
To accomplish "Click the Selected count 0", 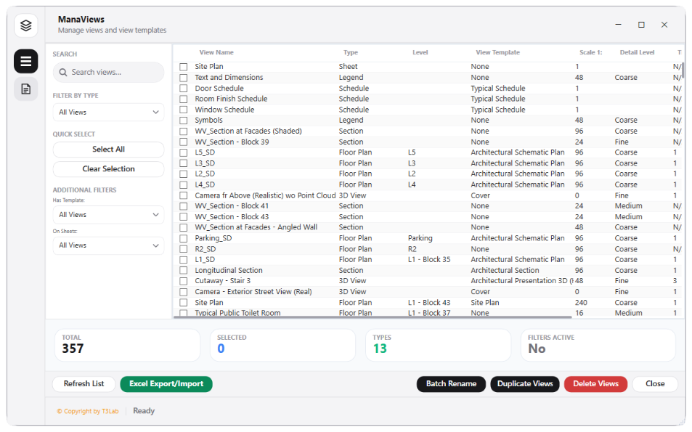I will pos(221,349).
